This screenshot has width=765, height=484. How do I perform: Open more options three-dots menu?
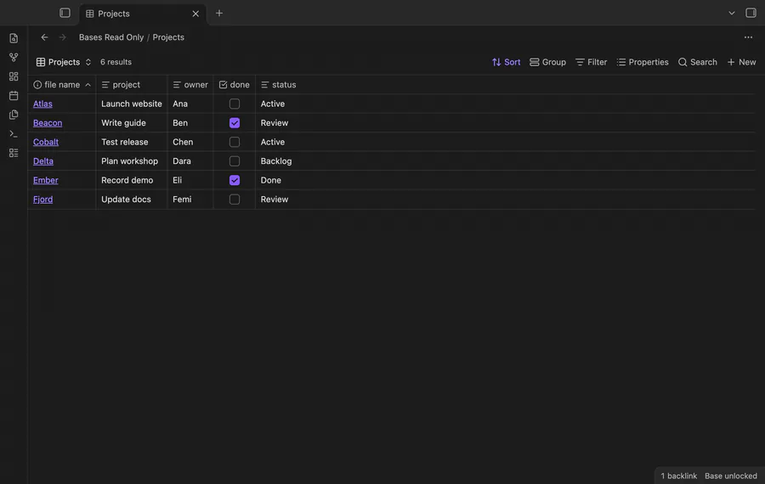tap(748, 37)
